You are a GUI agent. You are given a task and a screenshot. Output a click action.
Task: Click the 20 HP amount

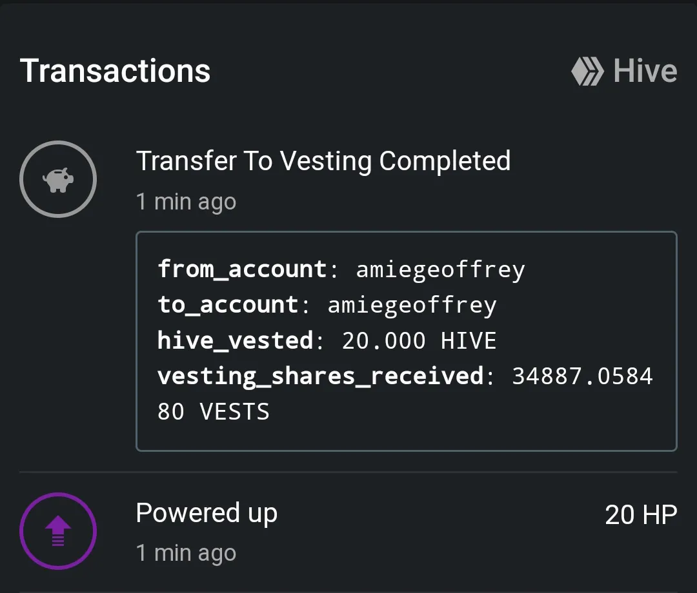click(641, 515)
